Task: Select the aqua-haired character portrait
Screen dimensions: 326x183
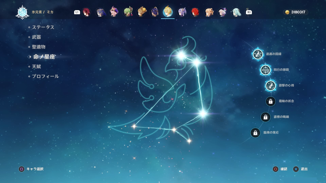Action: (x=236, y=12)
